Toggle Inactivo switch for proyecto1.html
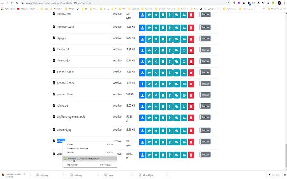 pos(205,95)
